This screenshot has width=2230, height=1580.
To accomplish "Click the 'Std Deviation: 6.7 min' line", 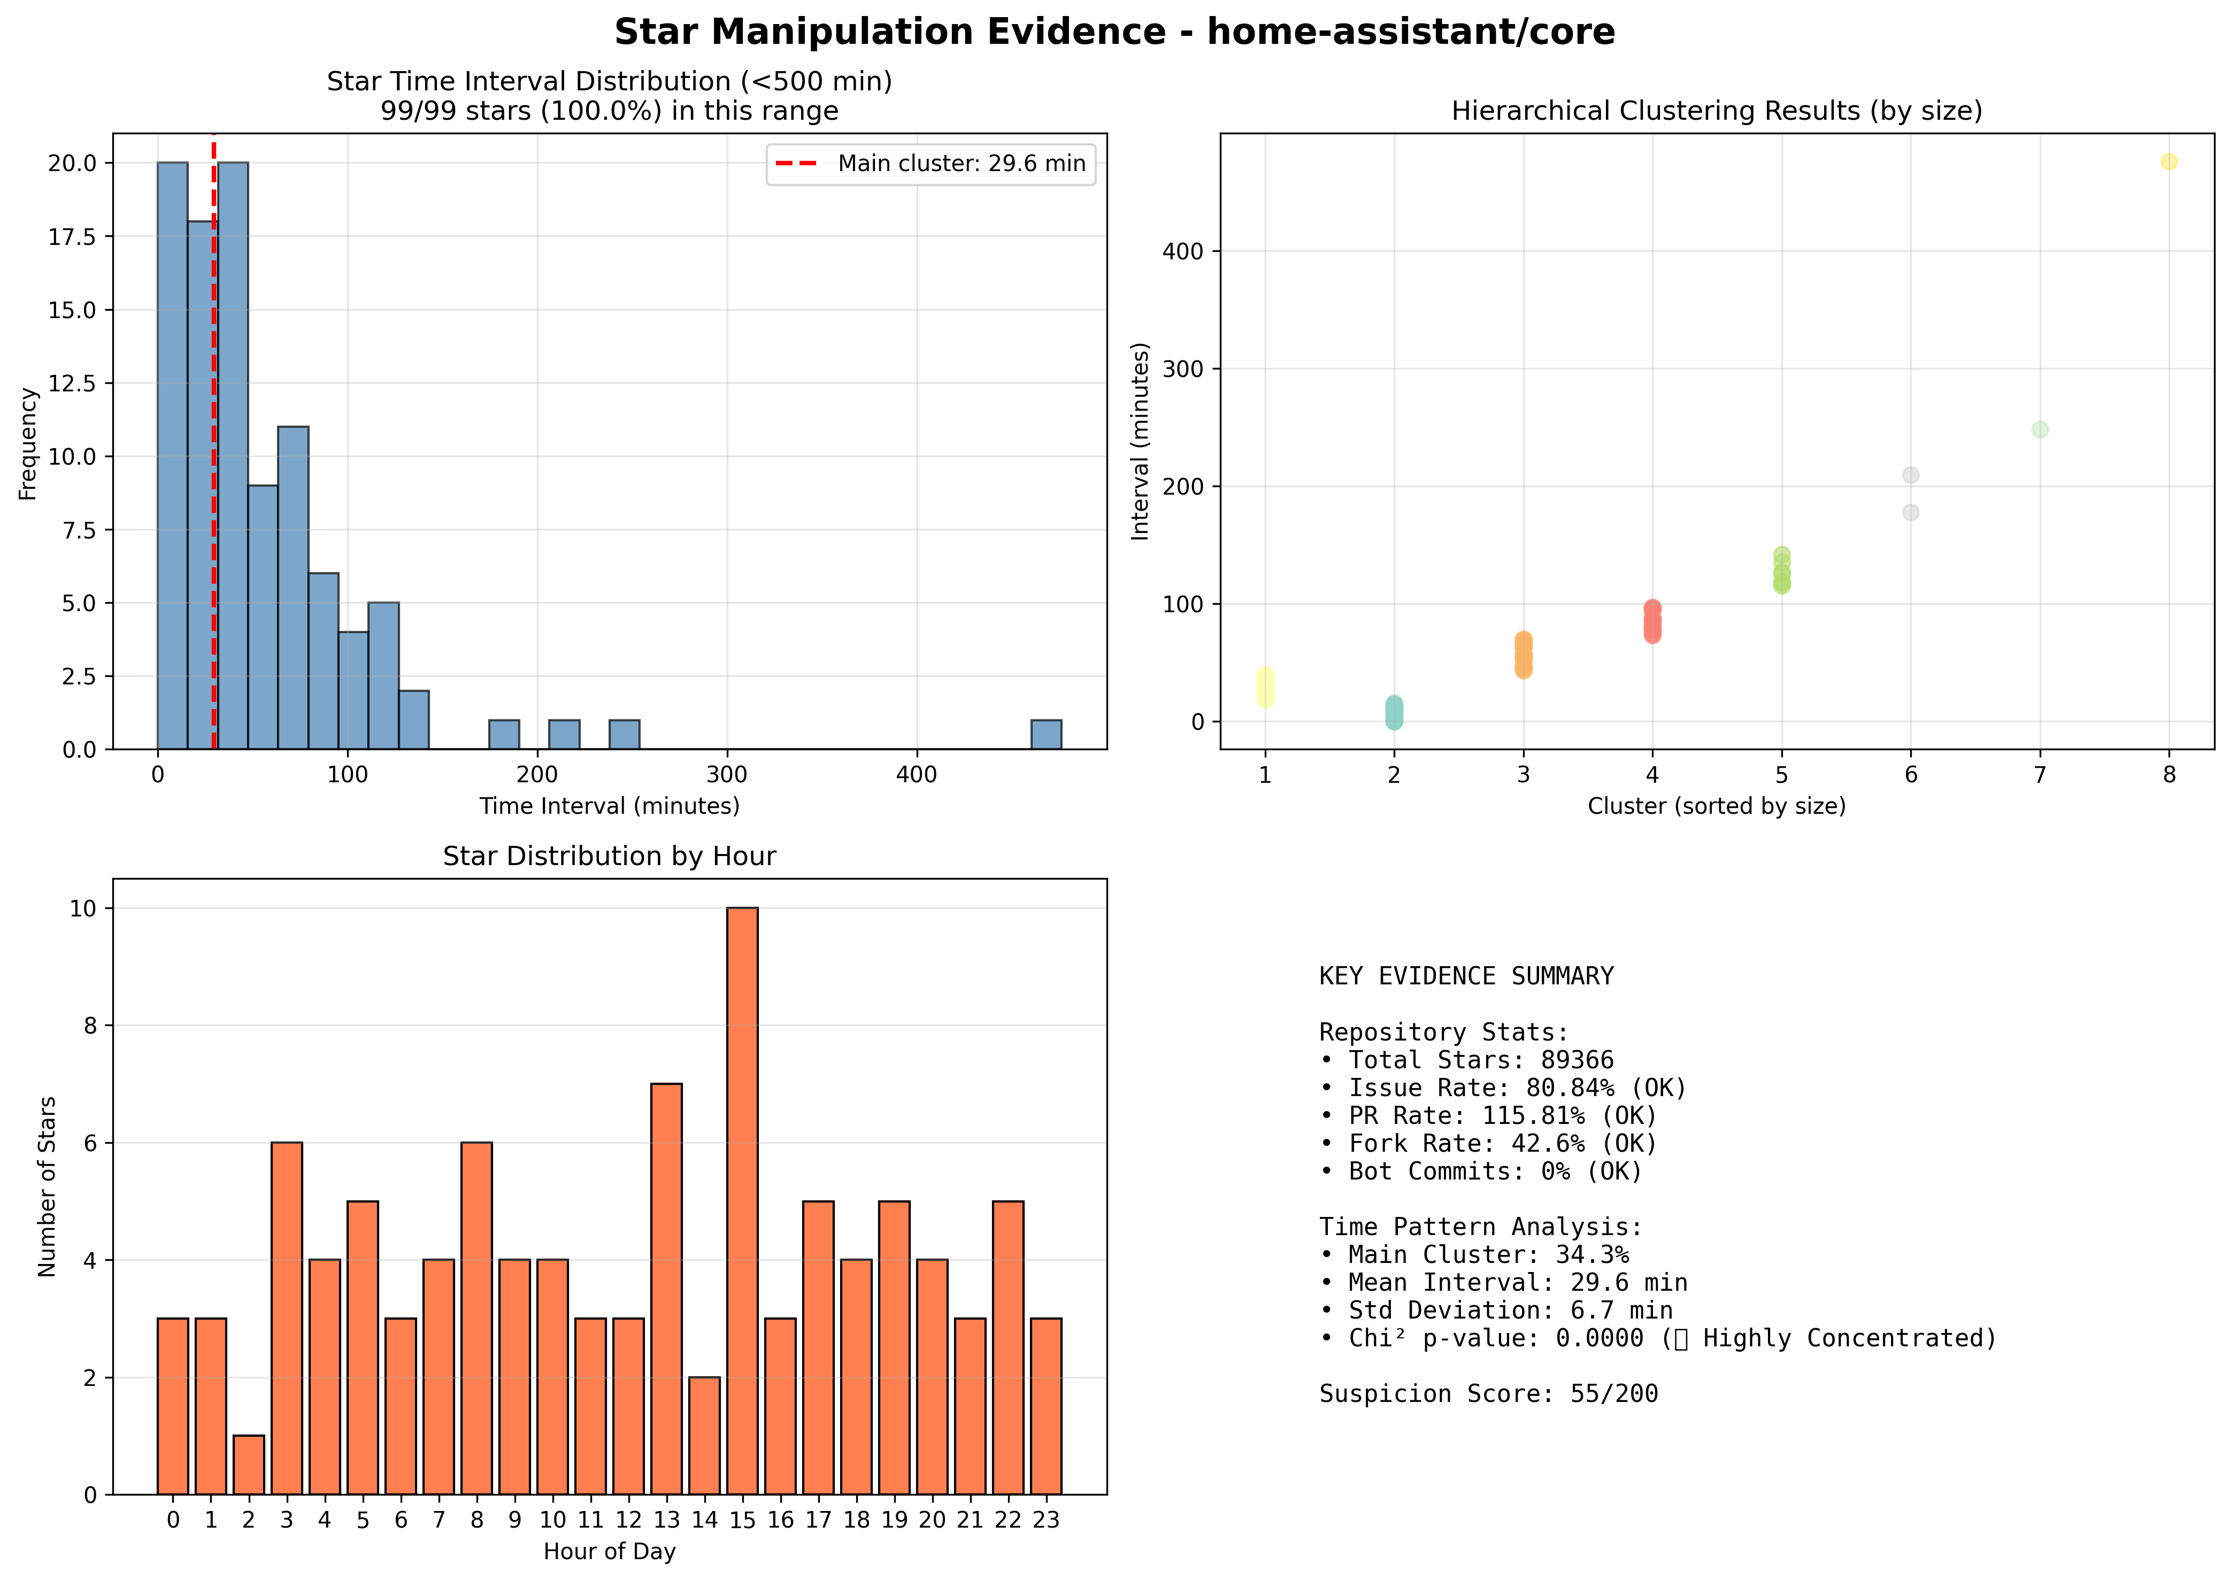I will pyautogui.click(x=1495, y=1311).
